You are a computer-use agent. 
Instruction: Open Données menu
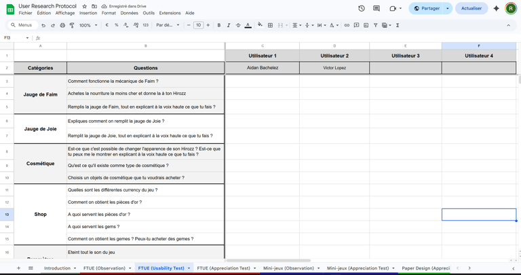(130, 13)
